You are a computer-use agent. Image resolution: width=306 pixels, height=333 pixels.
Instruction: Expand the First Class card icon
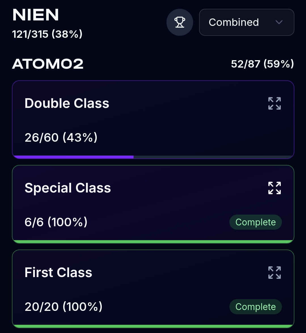[274, 273]
